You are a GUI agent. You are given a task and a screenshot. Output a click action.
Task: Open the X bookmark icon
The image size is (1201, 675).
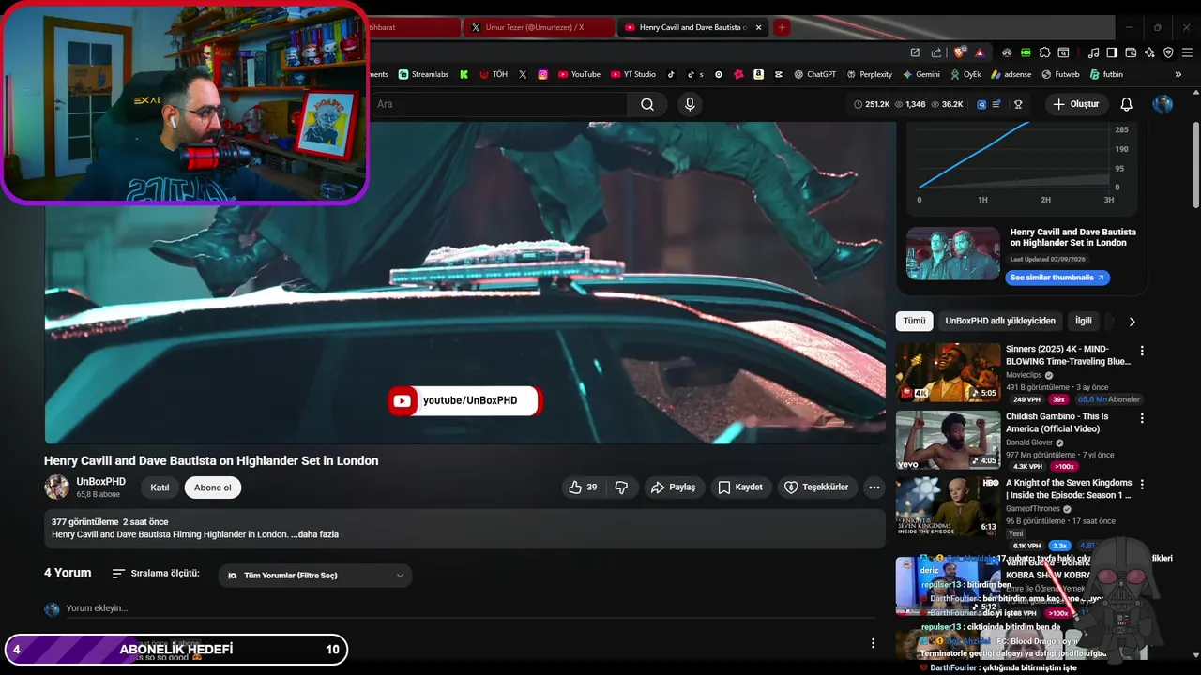coord(523,74)
